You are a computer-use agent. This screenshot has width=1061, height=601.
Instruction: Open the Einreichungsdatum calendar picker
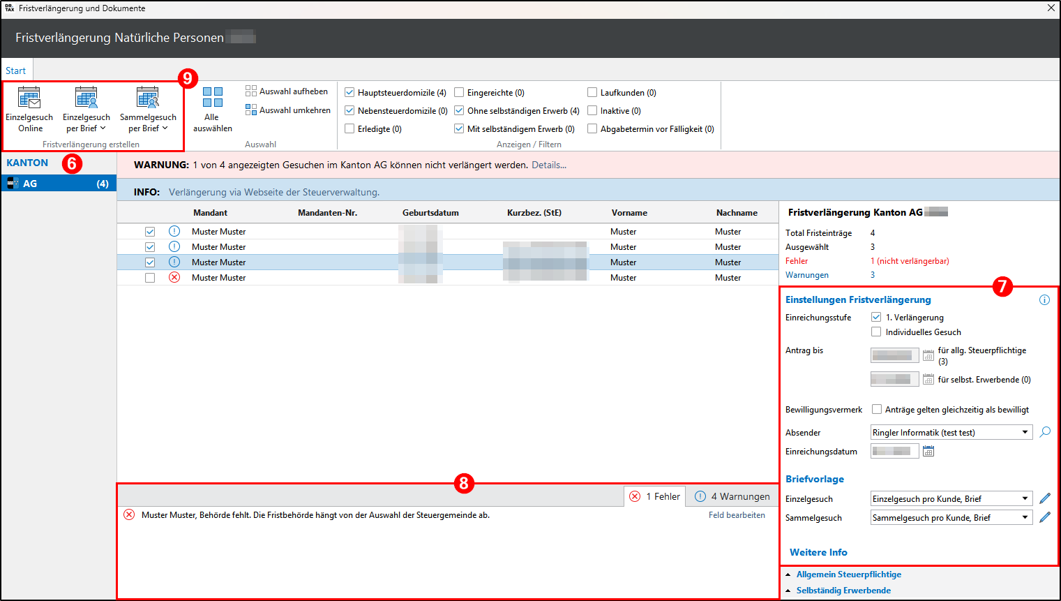pyautogui.click(x=928, y=452)
